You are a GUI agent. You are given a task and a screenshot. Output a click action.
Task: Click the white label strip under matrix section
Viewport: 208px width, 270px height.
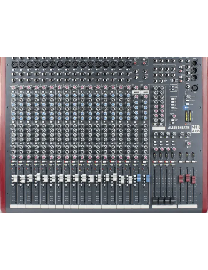point(159,128)
